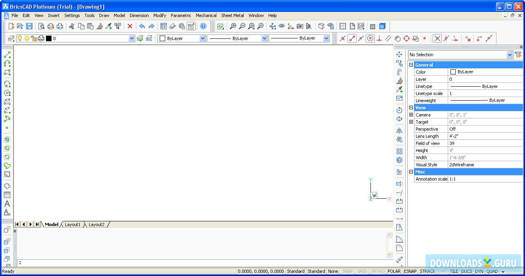Screen dimensions: 525x276
Task: Save the drawing with the floppy disk icon
Action: [29, 26]
